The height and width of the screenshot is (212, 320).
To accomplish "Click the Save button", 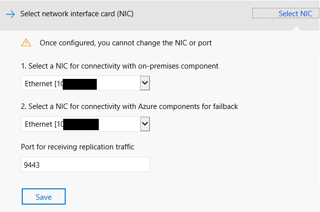I will (43, 197).
